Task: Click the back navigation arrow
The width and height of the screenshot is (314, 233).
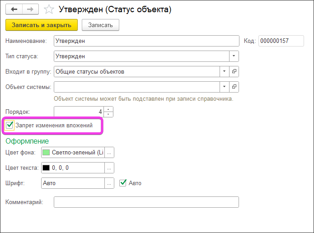Action: 14,9
